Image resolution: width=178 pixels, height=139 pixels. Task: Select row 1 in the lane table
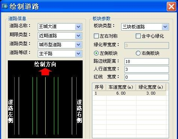(129, 93)
